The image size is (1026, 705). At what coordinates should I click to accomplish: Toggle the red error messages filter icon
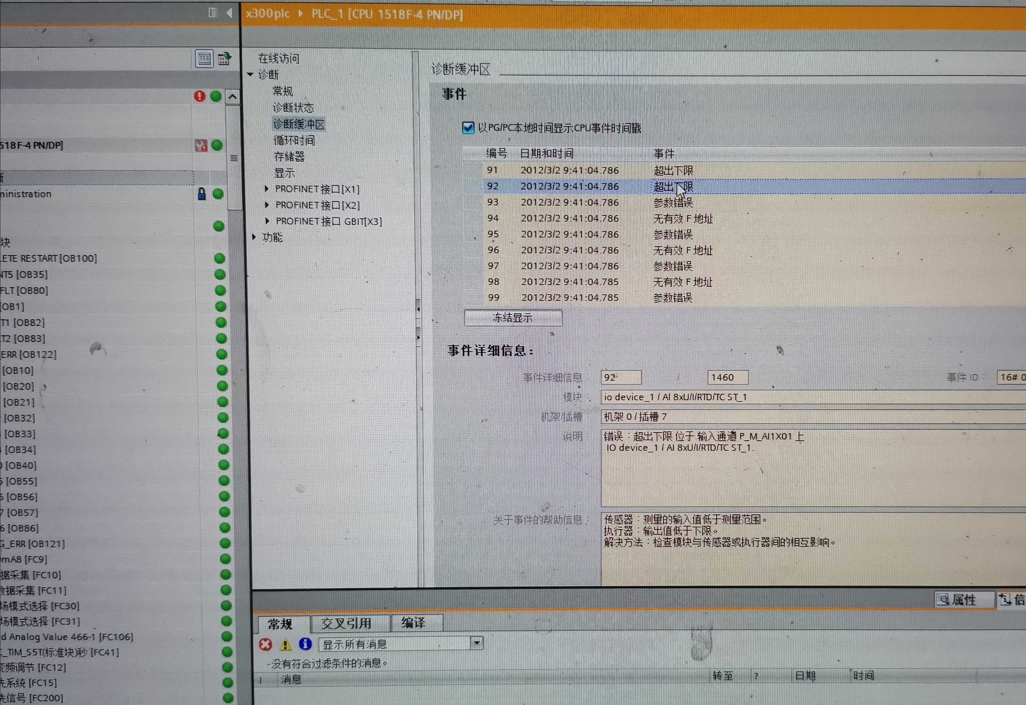[x=266, y=645]
